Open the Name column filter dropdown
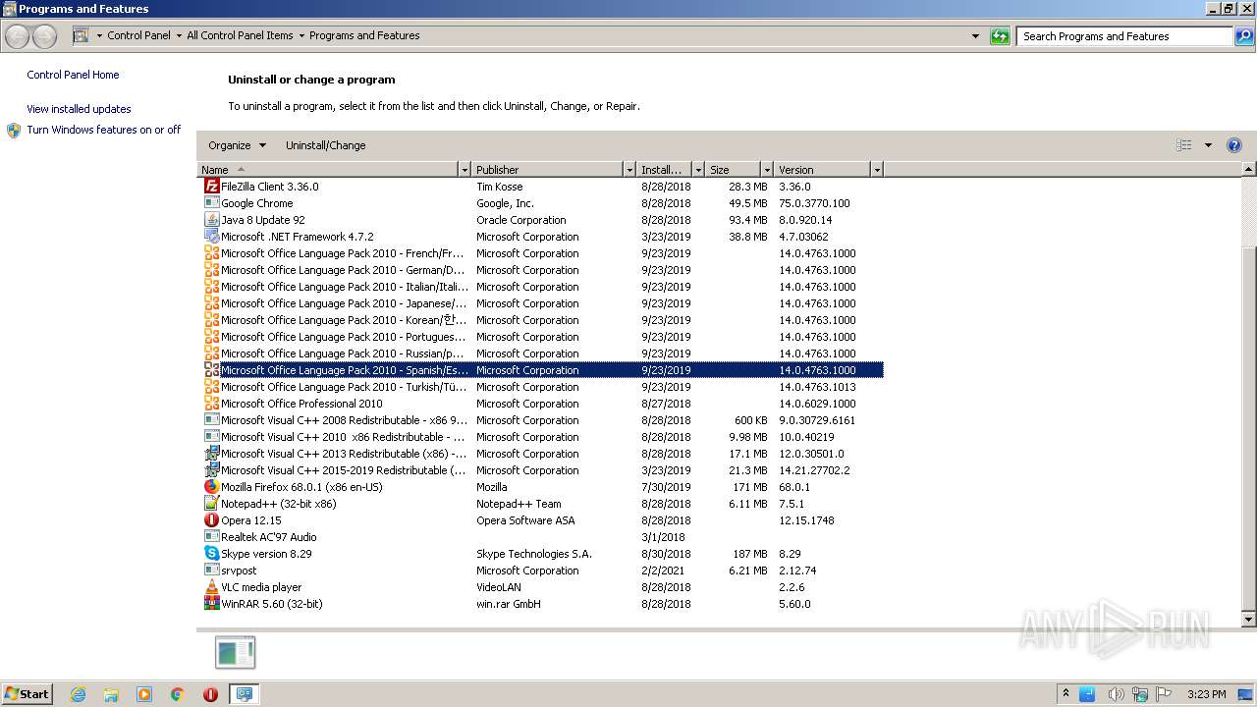This screenshot has width=1257, height=707. click(x=465, y=170)
